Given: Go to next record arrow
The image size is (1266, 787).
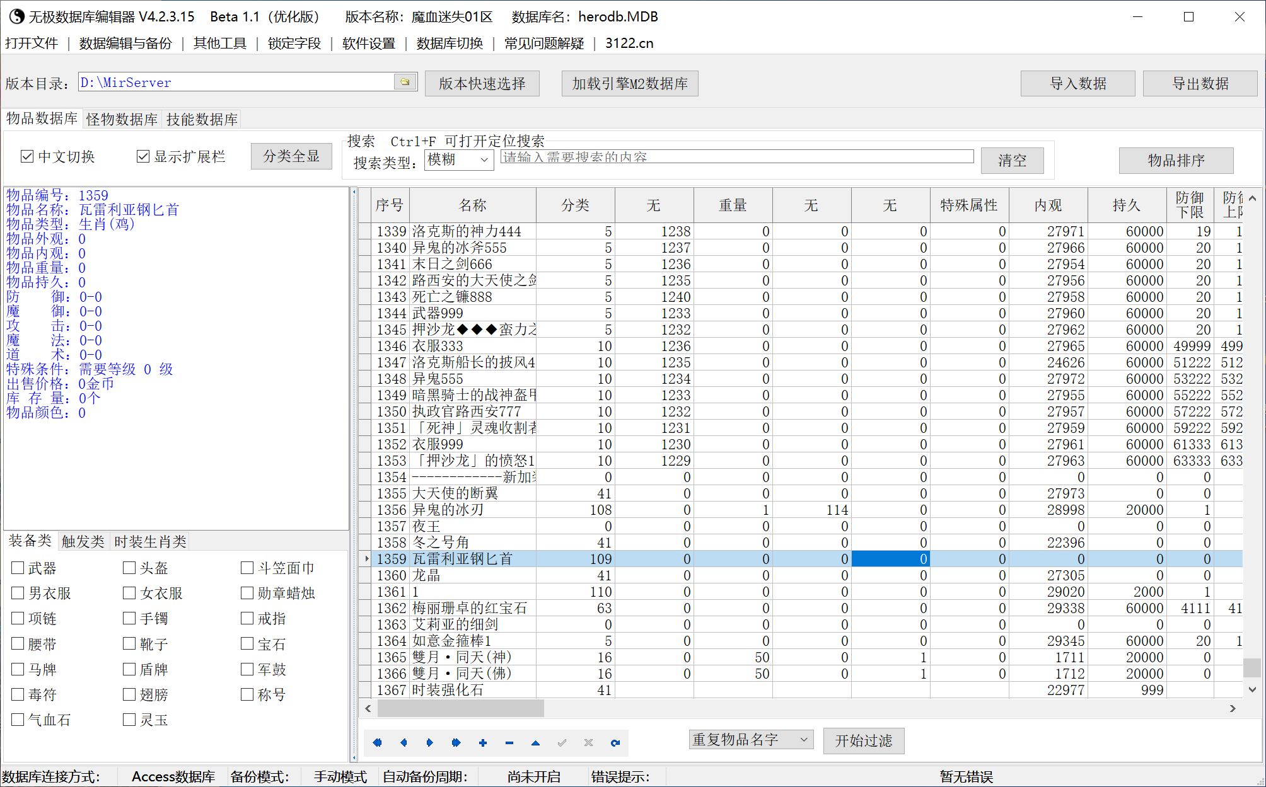Looking at the screenshot, I should [430, 742].
